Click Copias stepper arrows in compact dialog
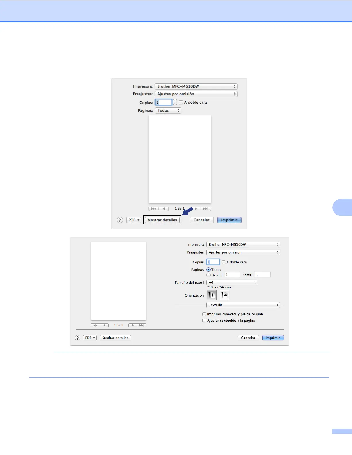This screenshot has height=455, width=352. tap(175, 102)
